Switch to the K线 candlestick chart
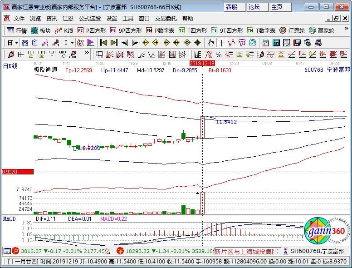This screenshot has width=352, height=268. [64, 30]
